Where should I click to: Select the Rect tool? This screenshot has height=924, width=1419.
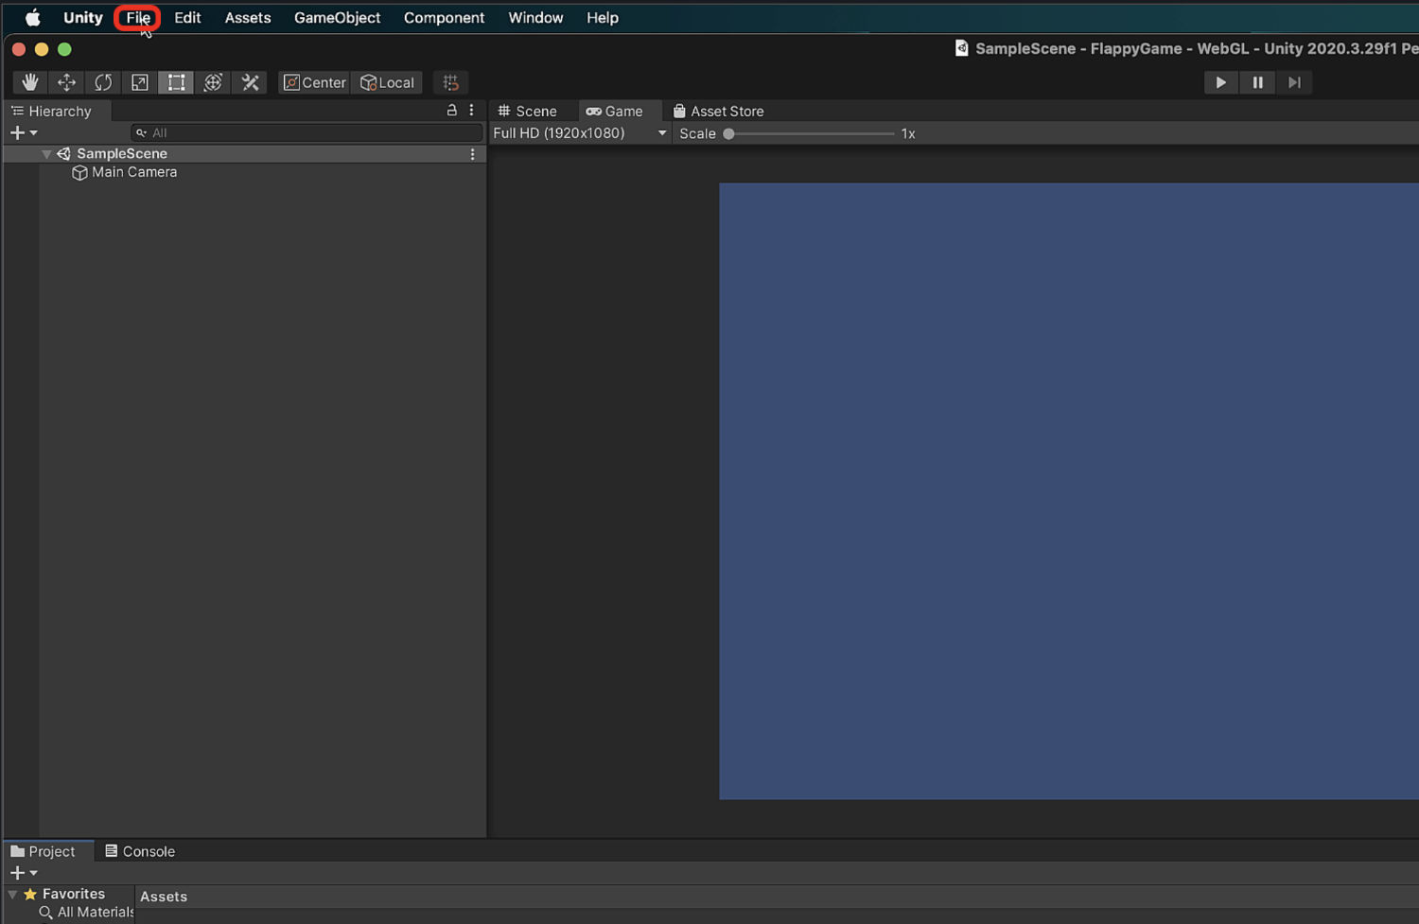click(176, 82)
